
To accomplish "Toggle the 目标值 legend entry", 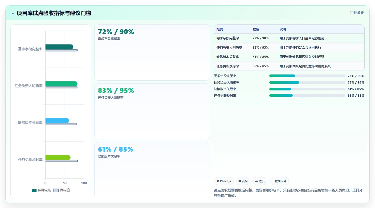I will (62, 190).
